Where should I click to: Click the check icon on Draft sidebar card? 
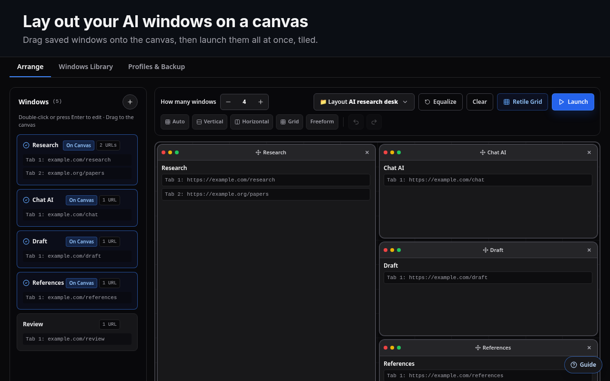point(26,241)
